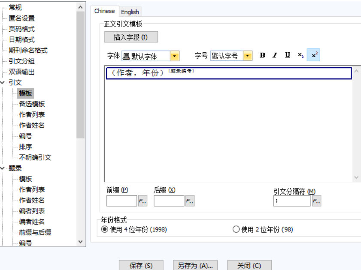The width and height of the screenshot is (361, 270).
Task: Select 使用 4 位年份 (1998) radio option
Action: click(104, 229)
